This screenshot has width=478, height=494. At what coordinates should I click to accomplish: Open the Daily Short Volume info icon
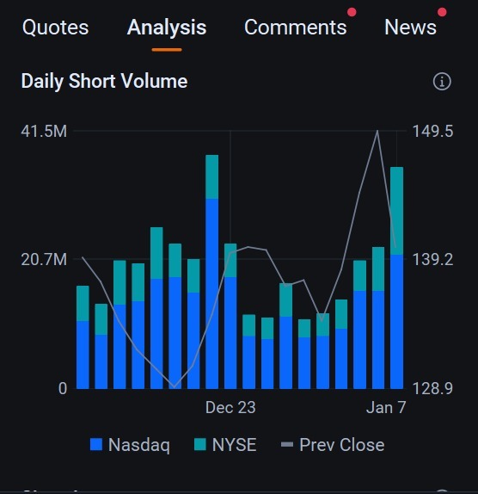point(442,82)
